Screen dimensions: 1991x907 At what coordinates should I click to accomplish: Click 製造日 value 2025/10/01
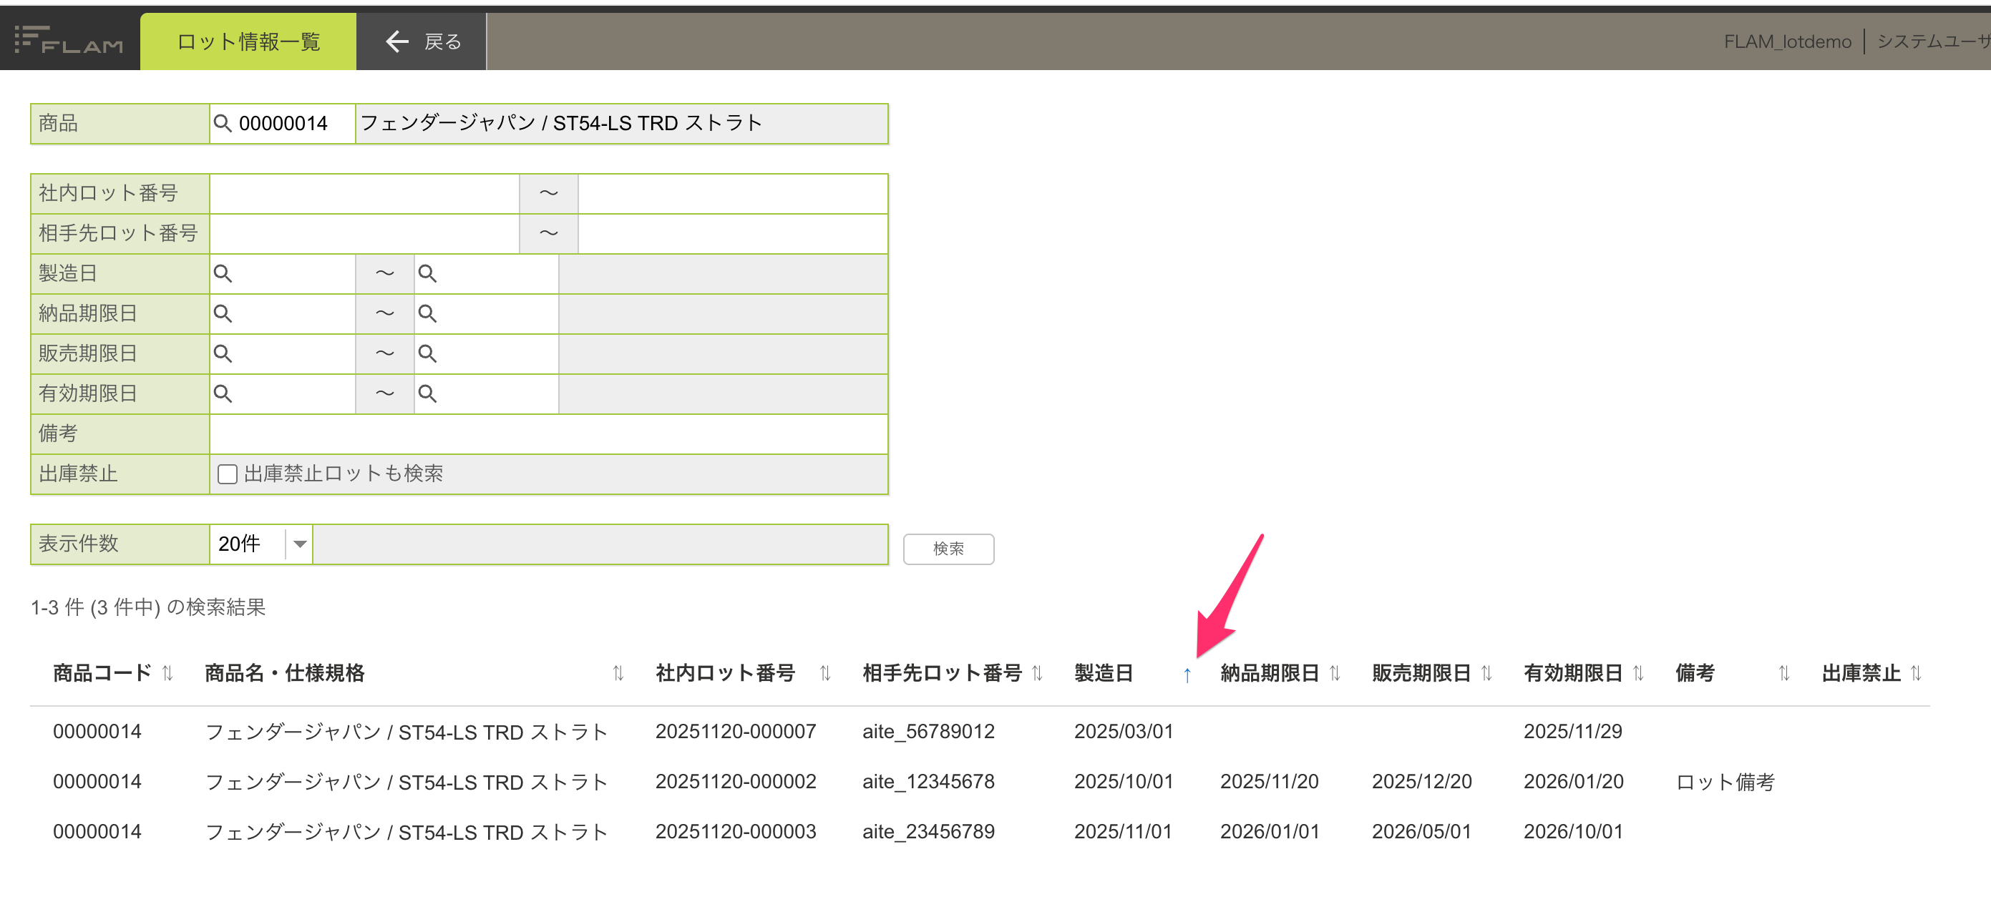(x=1123, y=781)
